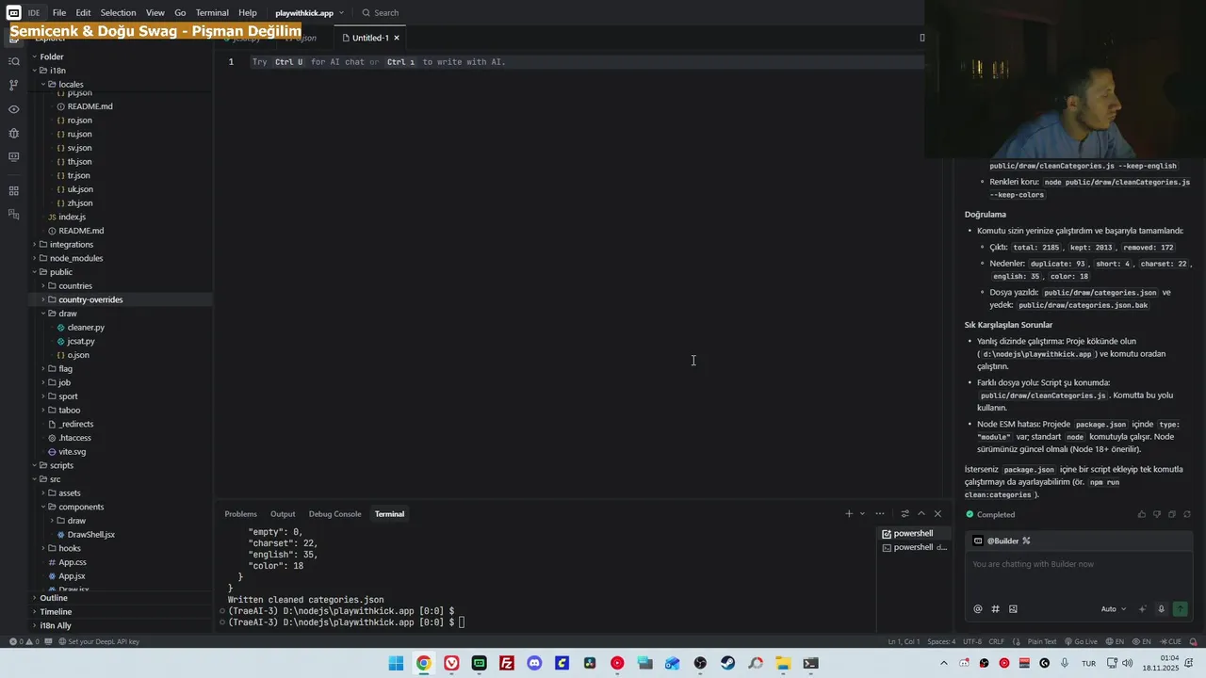Insert # context reference in chat
Viewport: 1206px width, 678px height.
pyautogui.click(x=996, y=609)
